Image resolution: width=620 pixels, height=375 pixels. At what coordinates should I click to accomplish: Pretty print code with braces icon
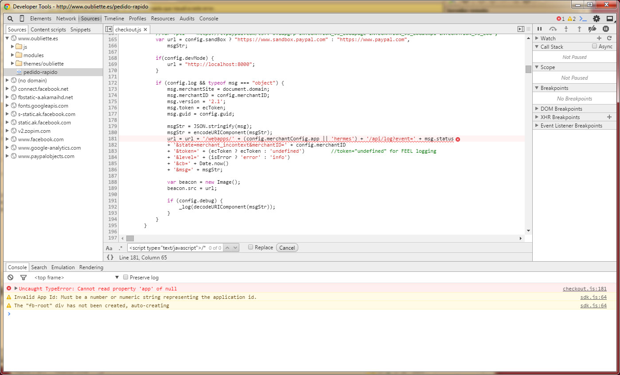pos(110,257)
